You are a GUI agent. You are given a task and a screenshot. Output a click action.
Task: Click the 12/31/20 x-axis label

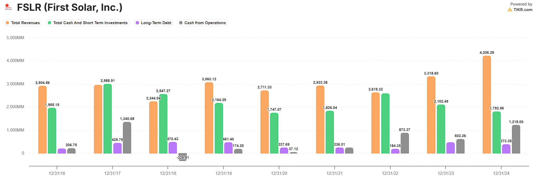click(x=279, y=173)
